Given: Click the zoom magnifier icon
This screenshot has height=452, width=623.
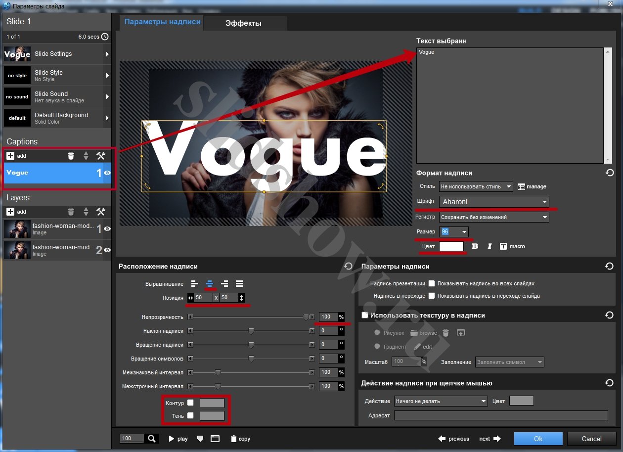Looking at the screenshot, I should (x=152, y=438).
